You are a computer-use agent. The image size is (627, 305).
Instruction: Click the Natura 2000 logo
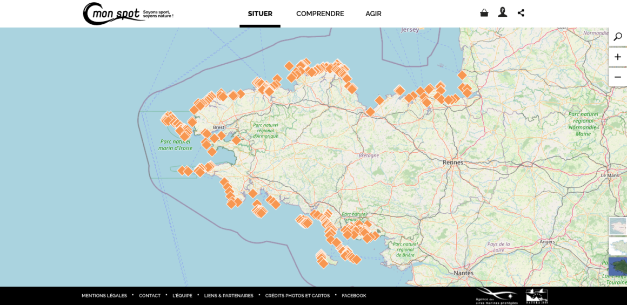point(536,296)
